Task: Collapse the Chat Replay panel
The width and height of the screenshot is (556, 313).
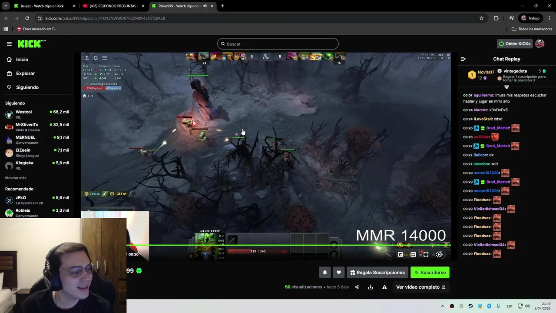Action: 463,59
